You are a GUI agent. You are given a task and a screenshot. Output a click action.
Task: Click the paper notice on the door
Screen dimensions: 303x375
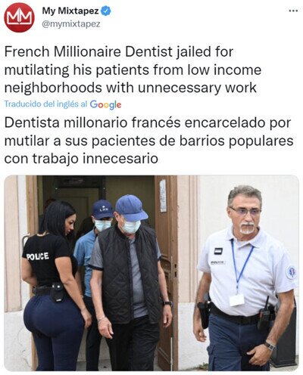[x=163, y=196]
